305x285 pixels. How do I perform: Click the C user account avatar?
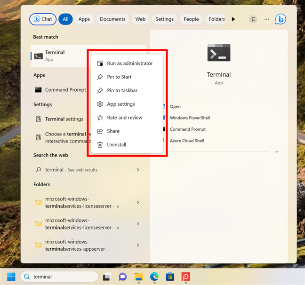click(253, 19)
